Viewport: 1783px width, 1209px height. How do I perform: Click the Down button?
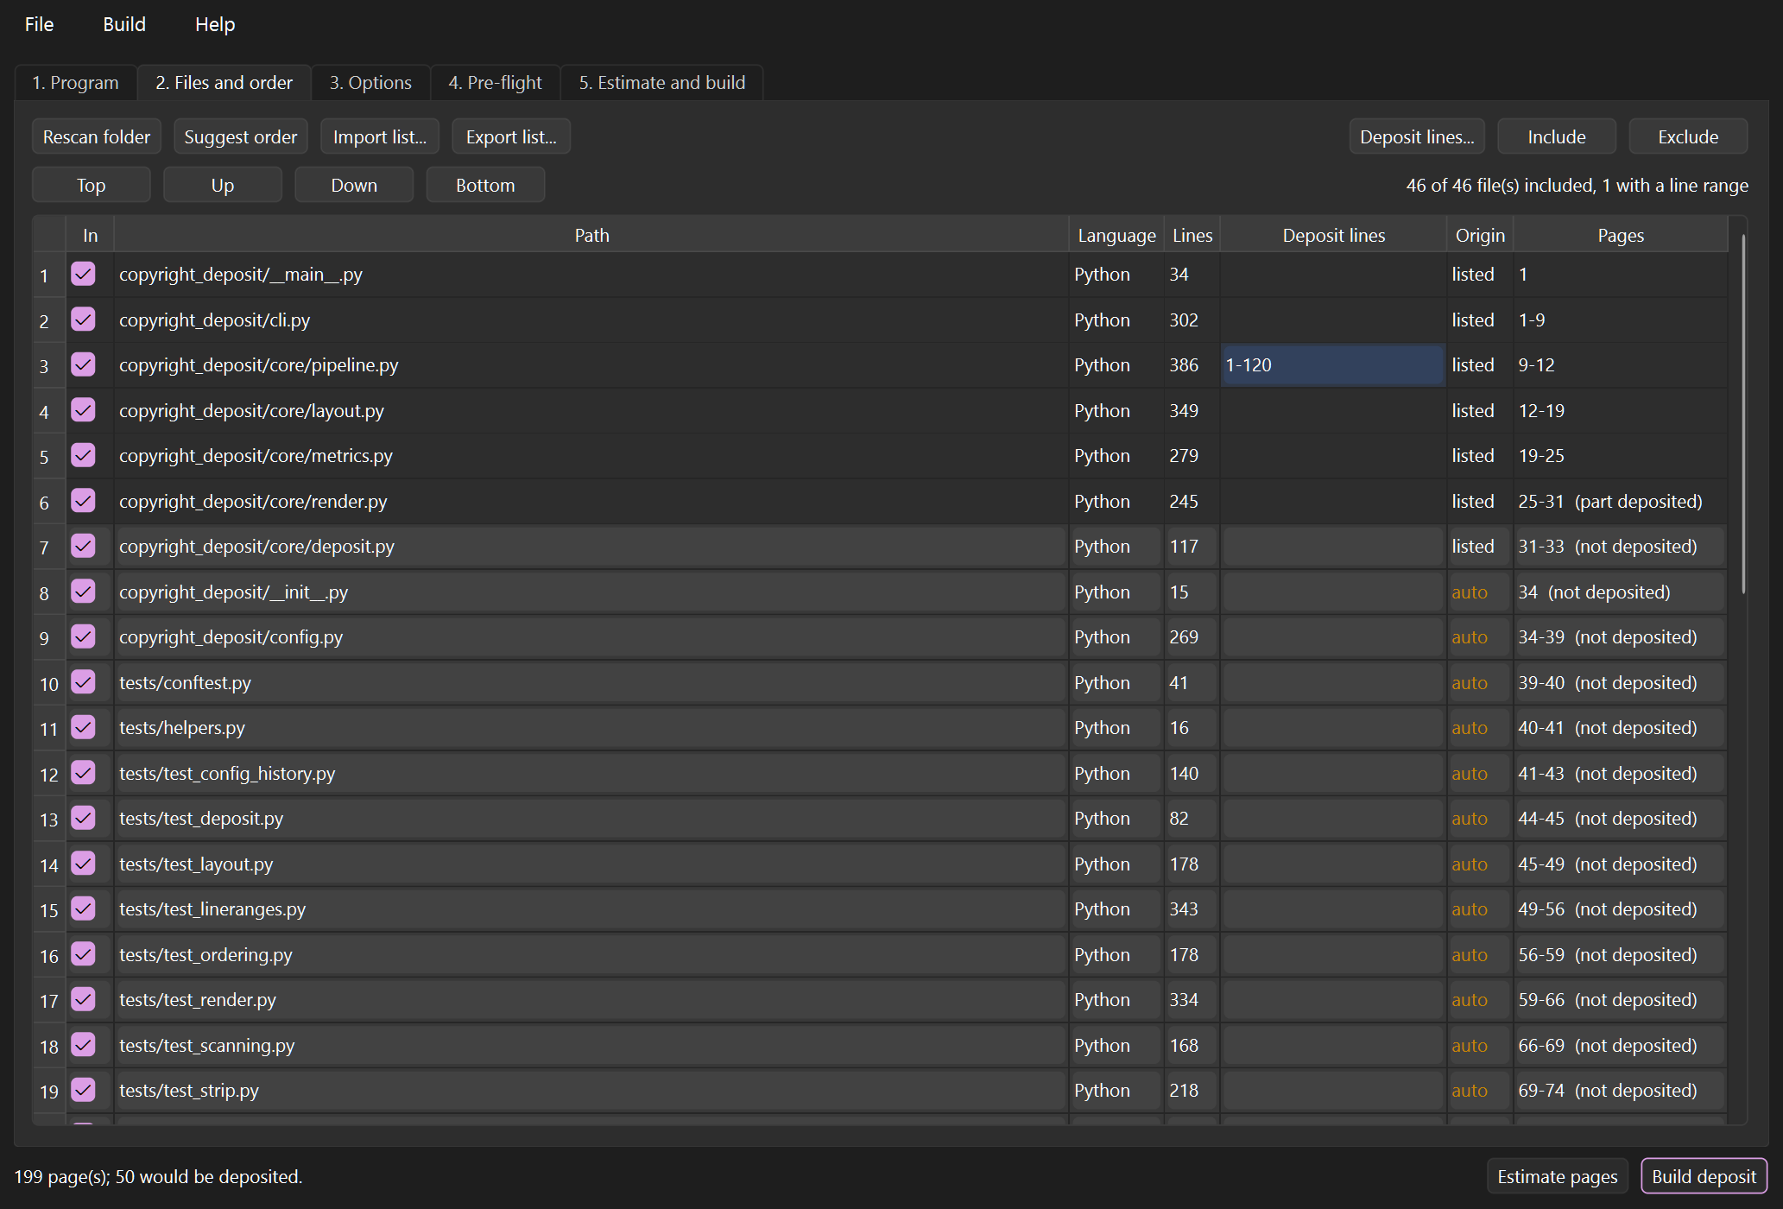pos(354,185)
